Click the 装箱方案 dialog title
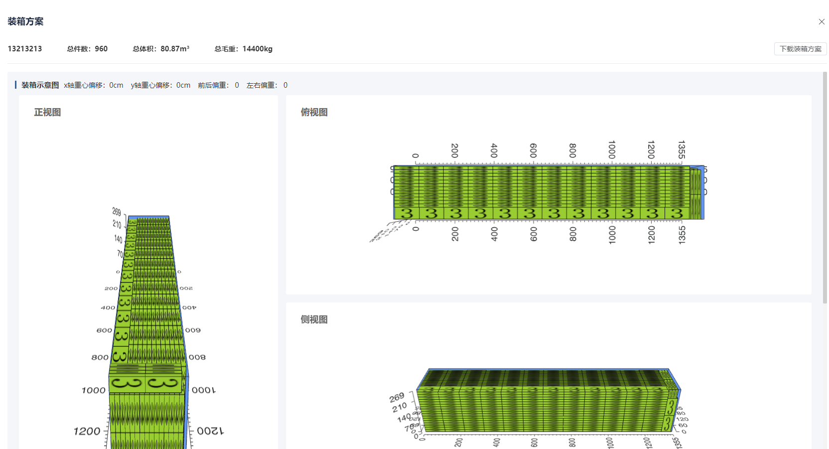The image size is (829, 449). [x=25, y=21]
